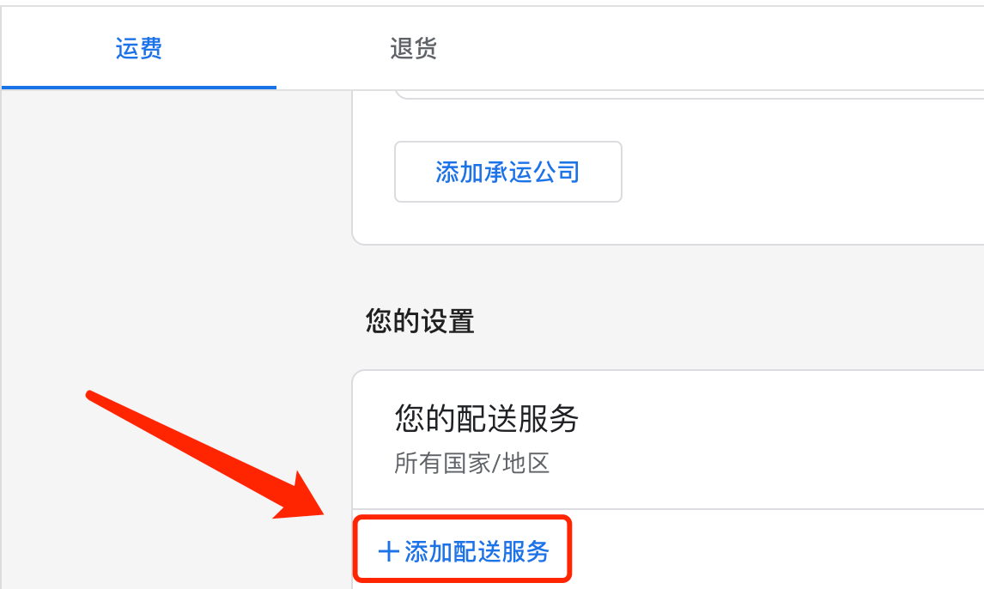This screenshot has width=984, height=589.
Task: Select the 运费 tab
Action: [137, 49]
